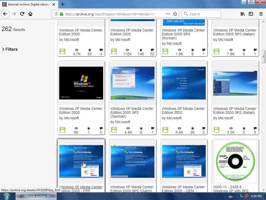
Task: Click into the browser Search box
Action: click(201, 14)
